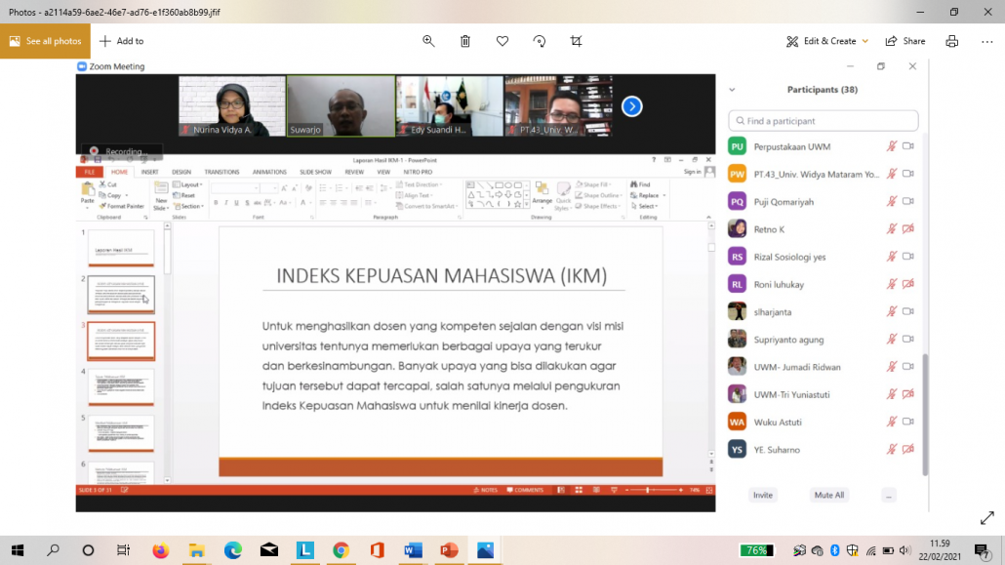
Task: Click Mute All button
Action: pos(828,495)
